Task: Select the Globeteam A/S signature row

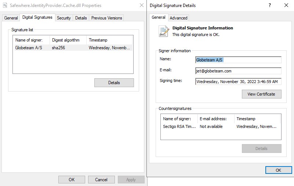Action: (72, 48)
